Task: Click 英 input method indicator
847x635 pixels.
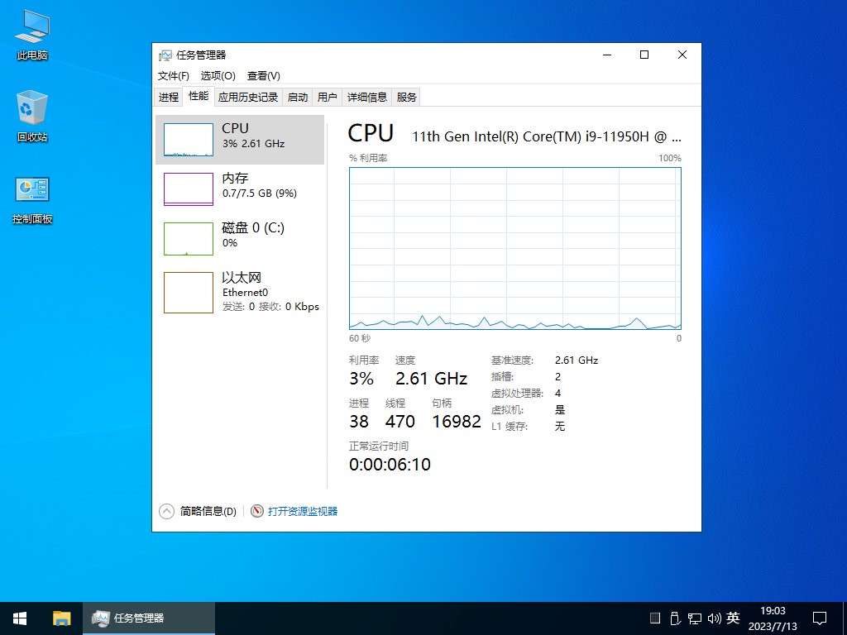Action: pyautogui.click(x=733, y=618)
